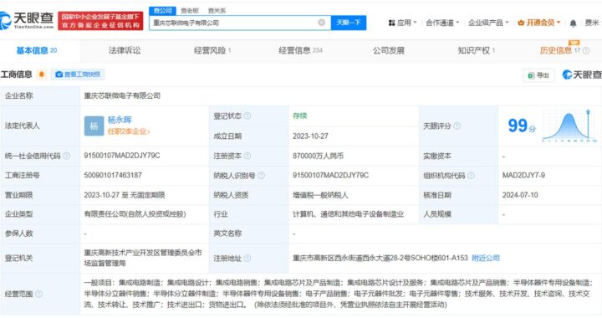
Task: Open legal representative 杨永晖 link
Action: 120,120
